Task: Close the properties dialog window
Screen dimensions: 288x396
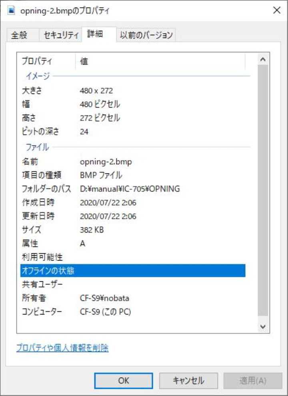Action: pos(276,11)
